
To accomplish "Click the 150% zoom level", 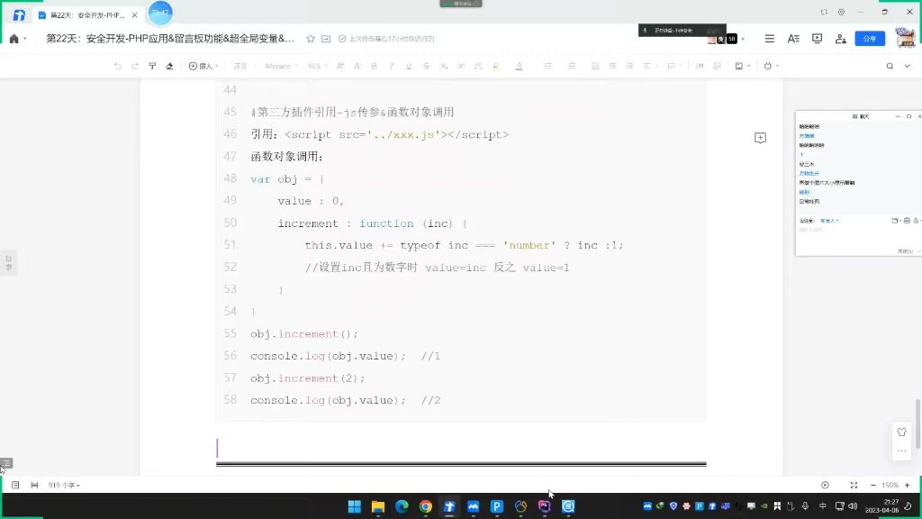I will [x=890, y=485].
